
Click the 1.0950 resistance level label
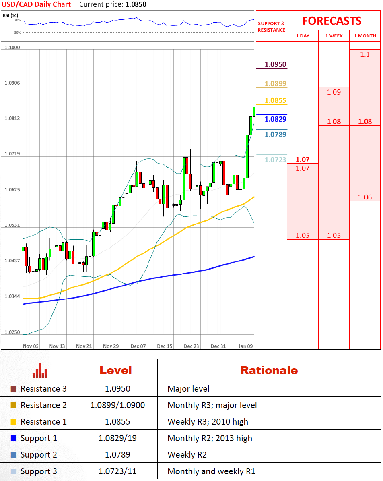coord(275,64)
